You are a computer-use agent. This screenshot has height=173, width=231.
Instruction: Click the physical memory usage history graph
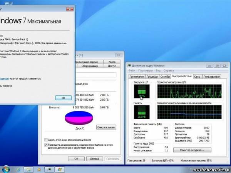(189, 112)
